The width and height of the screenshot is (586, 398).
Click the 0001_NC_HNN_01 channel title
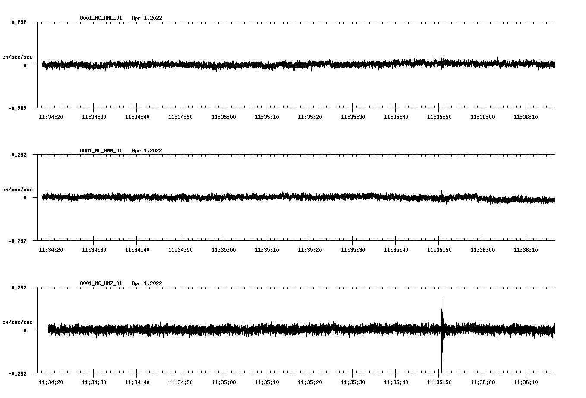101,151
